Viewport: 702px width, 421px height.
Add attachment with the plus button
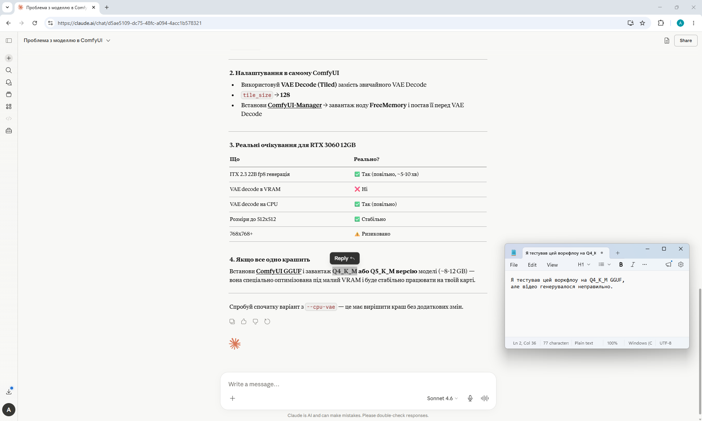233,398
